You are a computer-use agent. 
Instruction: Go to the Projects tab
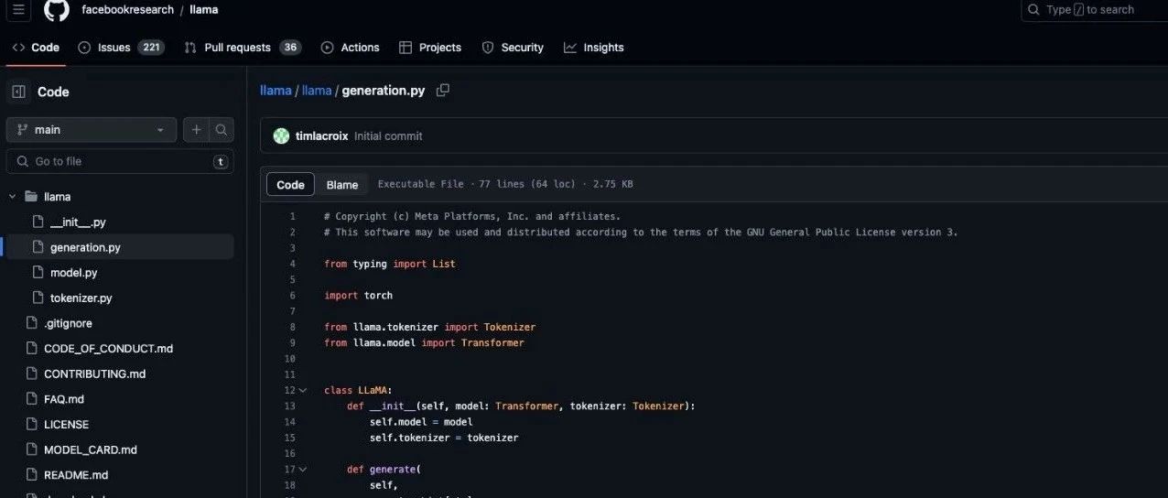(430, 48)
